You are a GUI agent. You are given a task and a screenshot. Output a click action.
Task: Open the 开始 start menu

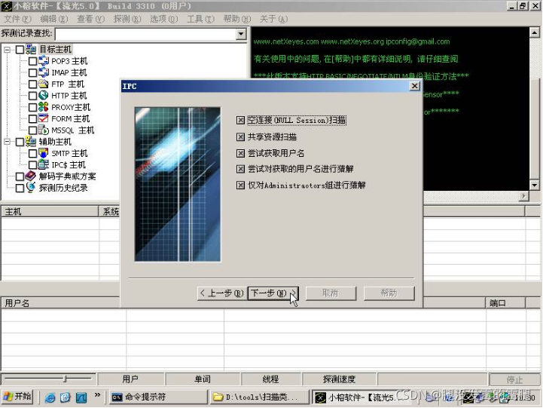pos(18,397)
